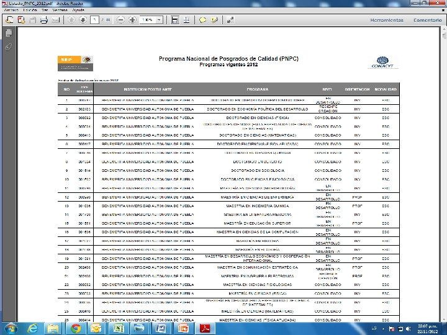Open the Herramientas pane
The height and width of the screenshot is (335, 447).
(387, 20)
